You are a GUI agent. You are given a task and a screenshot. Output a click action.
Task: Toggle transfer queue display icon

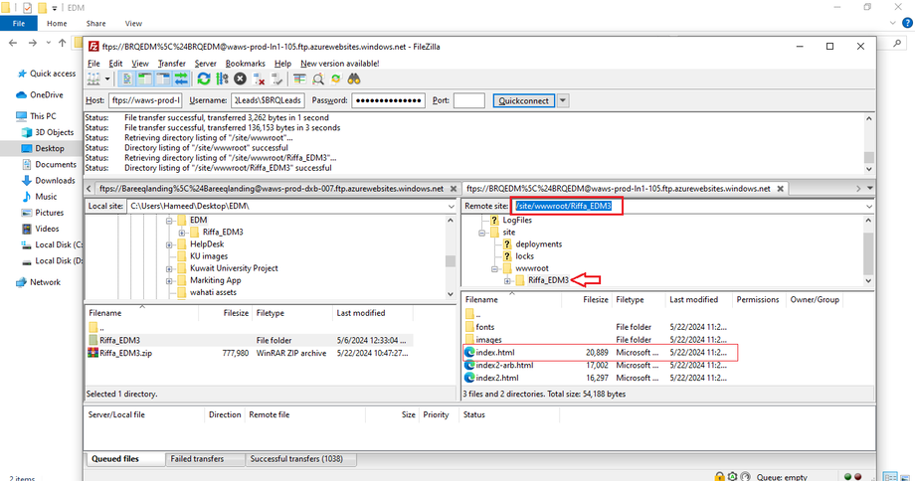point(180,79)
